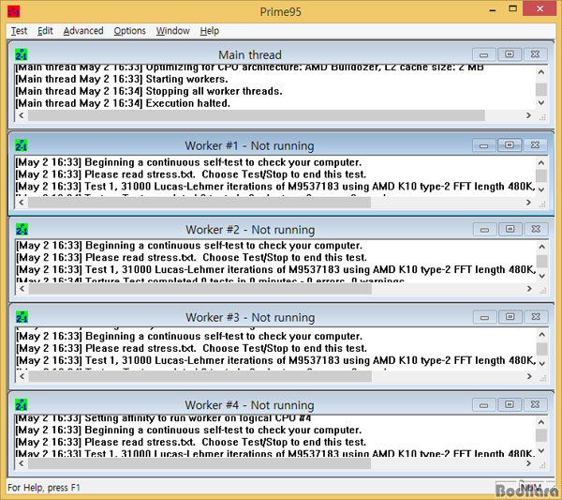The width and height of the screenshot is (562, 500).
Task: Click 'Setting affinity' line in Worker #4
Action: coord(163,418)
